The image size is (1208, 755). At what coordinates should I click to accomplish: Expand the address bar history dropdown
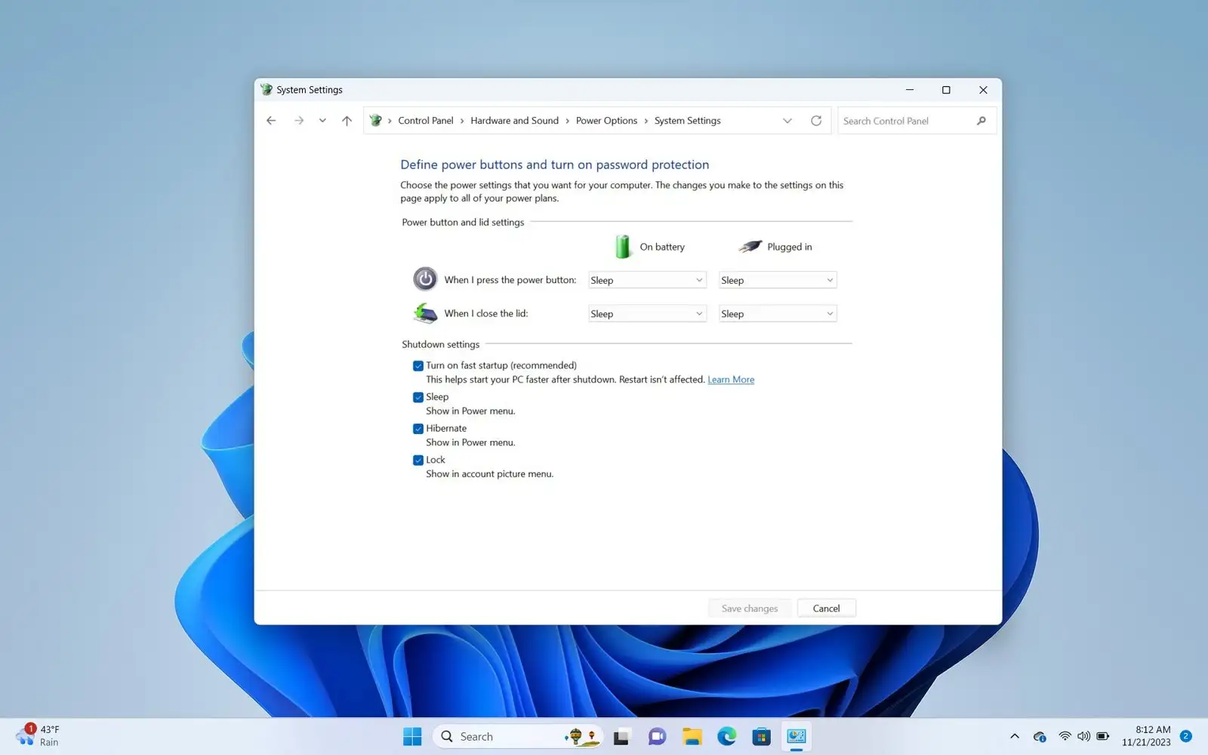point(787,120)
